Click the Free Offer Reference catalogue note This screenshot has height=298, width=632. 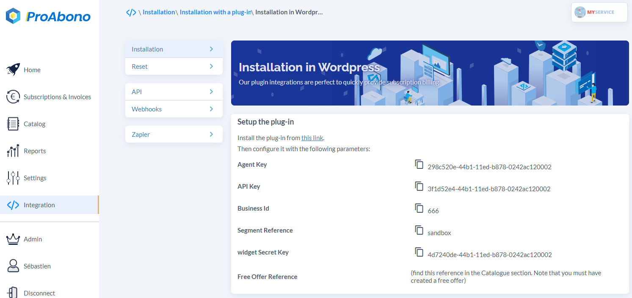[x=506, y=277]
